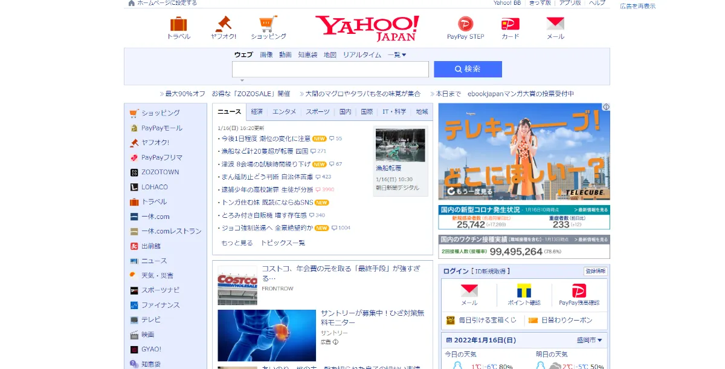Viewport: 725px width, 369px height.
Task: Open PayPayフリマ icon in sidebar
Action: point(134,157)
